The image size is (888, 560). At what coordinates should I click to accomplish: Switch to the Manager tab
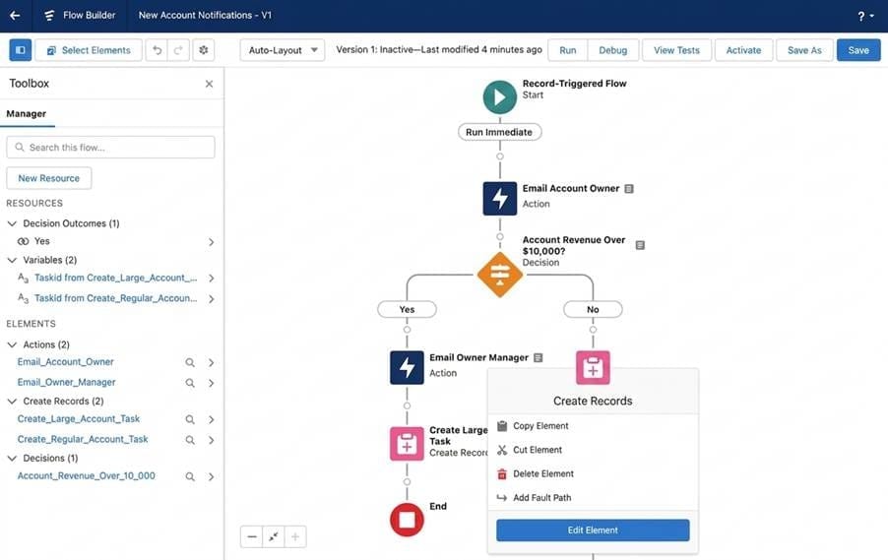[26, 114]
